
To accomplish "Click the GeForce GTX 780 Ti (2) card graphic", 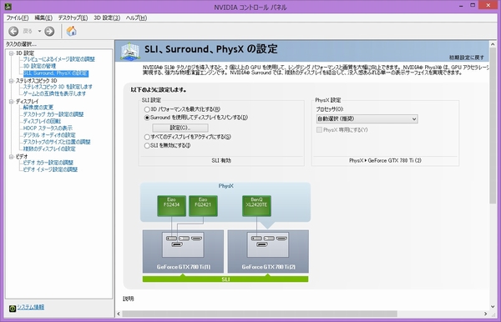I will tap(268, 251).
